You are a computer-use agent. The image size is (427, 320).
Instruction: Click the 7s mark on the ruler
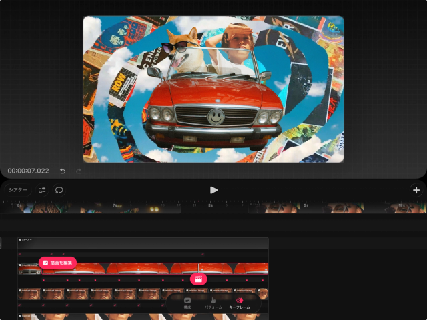(x=115, y=205)
